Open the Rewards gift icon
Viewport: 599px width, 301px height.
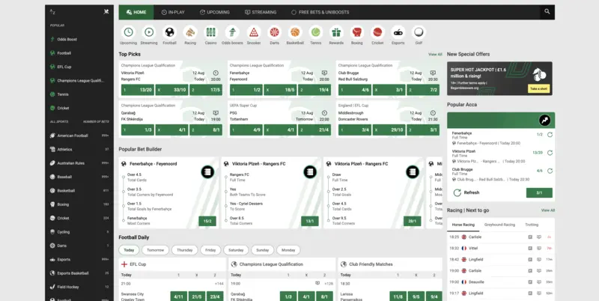[336, 32]
